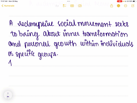
Task: Tap the handwritten word 'redemptive'
Action: click(36, 24)
